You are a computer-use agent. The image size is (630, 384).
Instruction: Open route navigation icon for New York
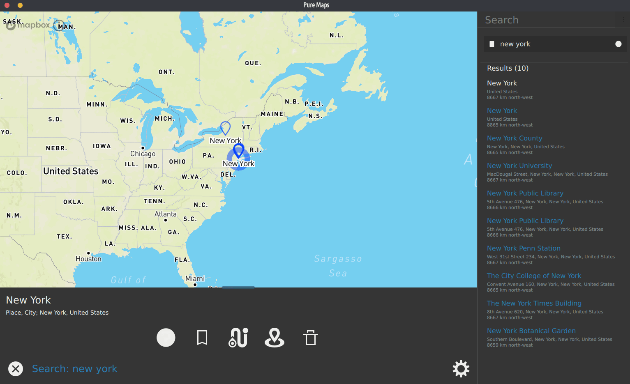point(238,338)
